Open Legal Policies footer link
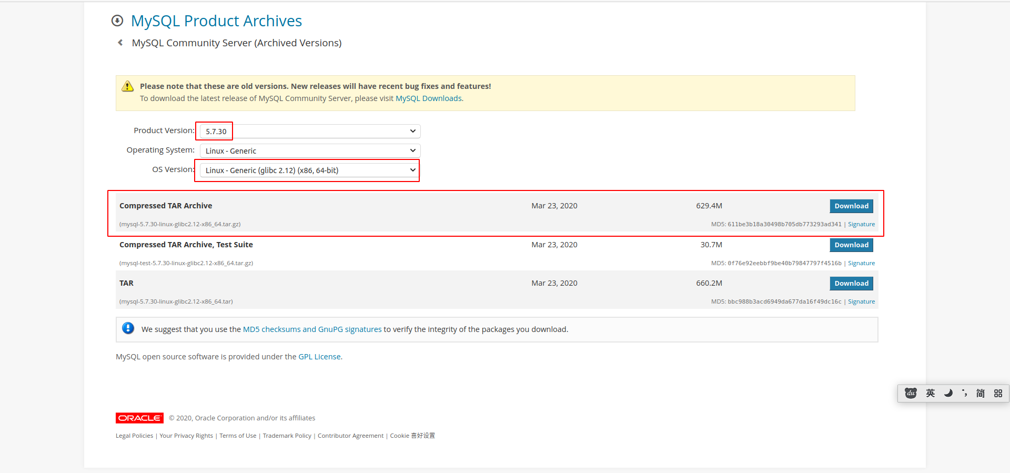Viewport: 1010px width, 473px height. click(134, 436)
